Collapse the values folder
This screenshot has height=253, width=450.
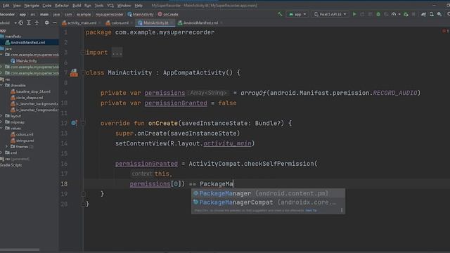(1, 128)
